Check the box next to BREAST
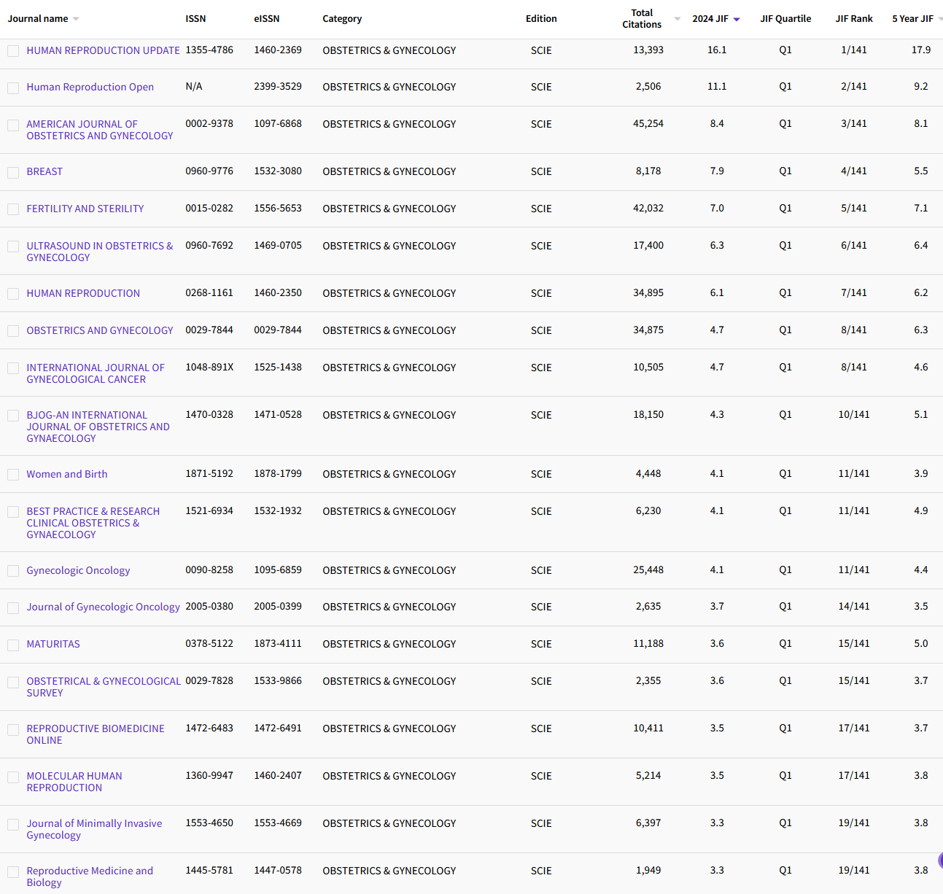The height and width of the screenshot is (894, 943). pos(13,172)
